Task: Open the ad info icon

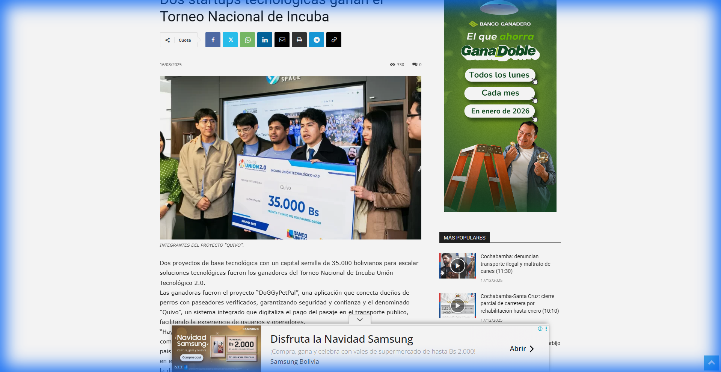Action: 540,329
